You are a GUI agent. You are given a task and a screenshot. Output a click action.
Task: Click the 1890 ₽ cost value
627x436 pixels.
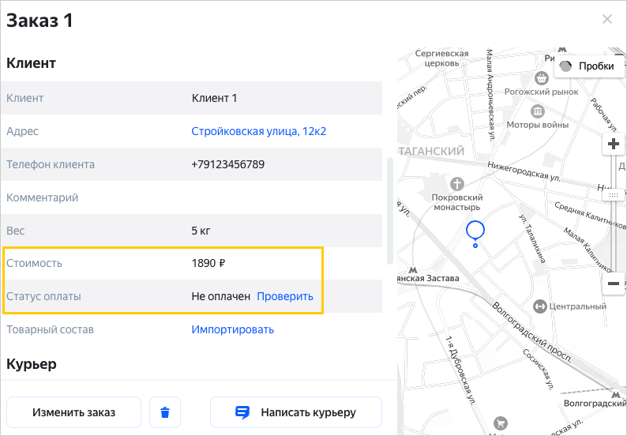[x=208, y=263]
